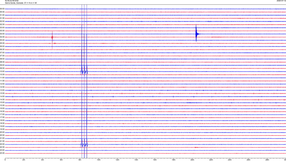Screen dimensions: 286x161
Task: Click the 06:00 time label
Action: [x=2, y=47]
